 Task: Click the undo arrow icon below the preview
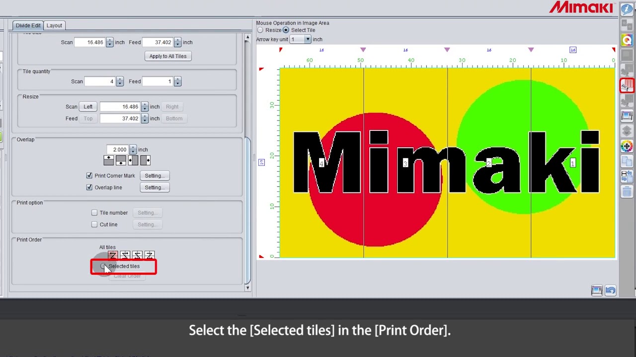pos(611,291)
